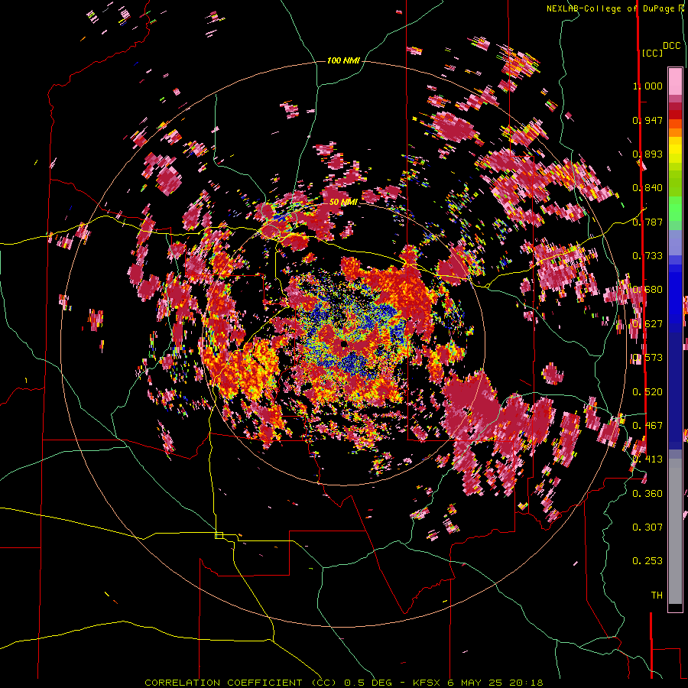This screenshot has width=688, height=688.
Task: Click the 50 NMI range ring label
Action: pyautogui.click(x=343, y=202)
